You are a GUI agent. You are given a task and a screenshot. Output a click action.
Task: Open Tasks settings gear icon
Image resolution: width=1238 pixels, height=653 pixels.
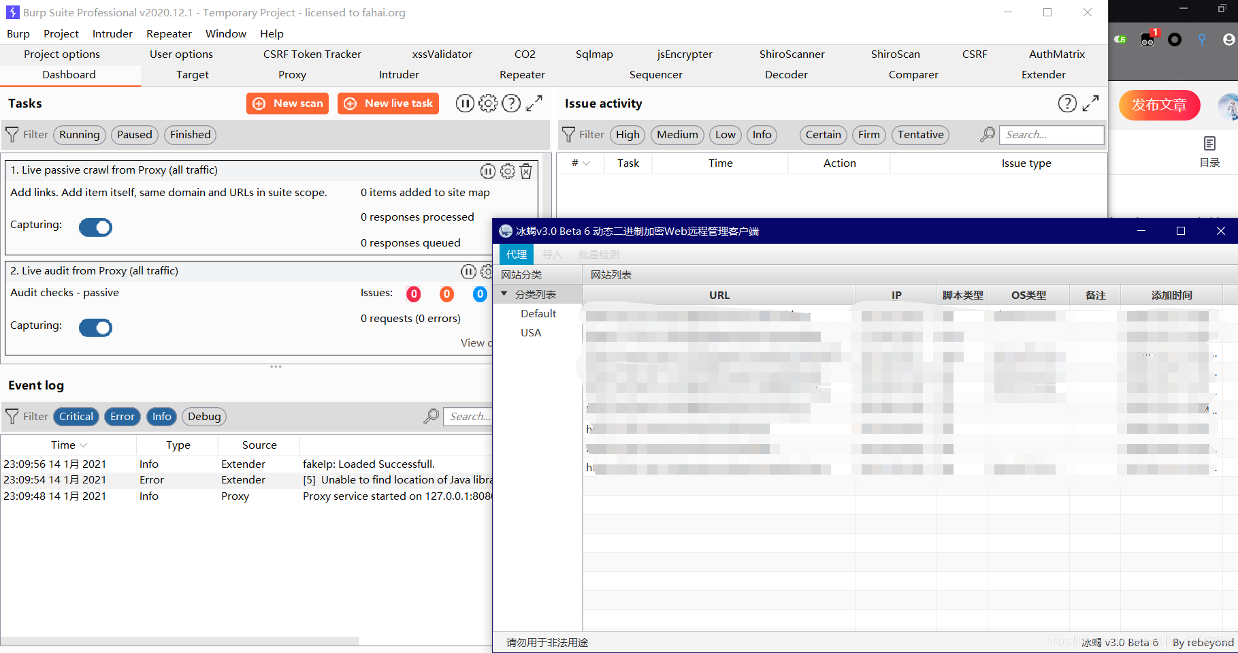[488, 103]
